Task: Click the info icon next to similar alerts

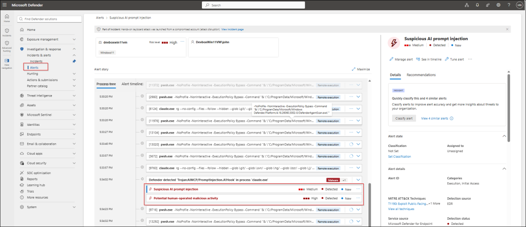Action: pos(451,119)
